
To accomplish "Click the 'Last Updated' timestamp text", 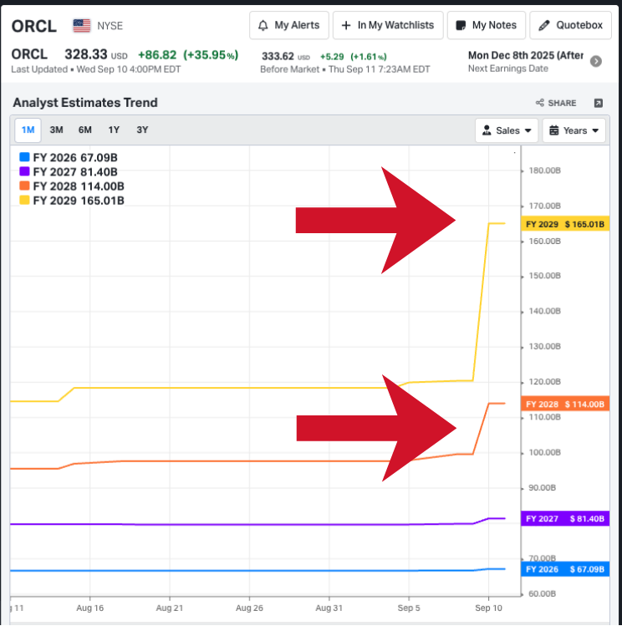I will [x=96, y=69].
